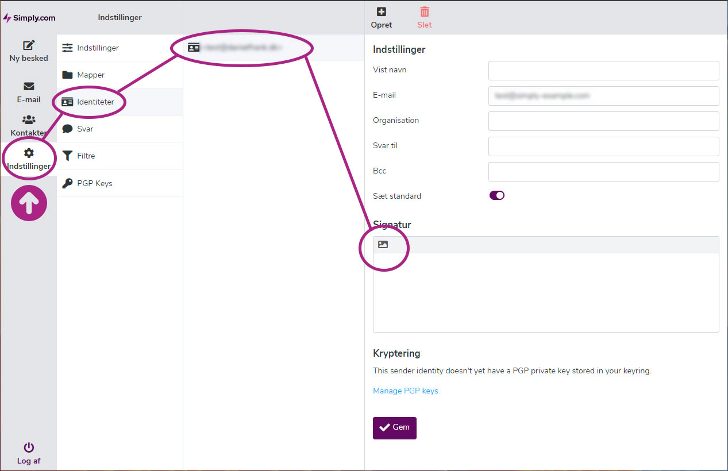Click inside the Signatur text area
The width and height of the screenshot is (728, 471).
pyautogui.click(x=546, y=292)
